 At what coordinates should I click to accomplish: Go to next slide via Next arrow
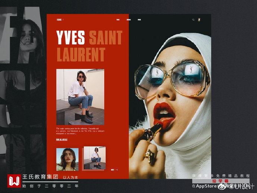click(x=114, y=170)
